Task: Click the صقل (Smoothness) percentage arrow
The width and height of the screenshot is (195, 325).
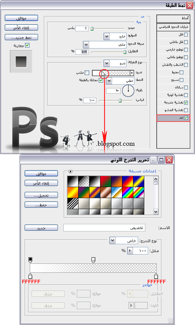Action: click(130, 251)
